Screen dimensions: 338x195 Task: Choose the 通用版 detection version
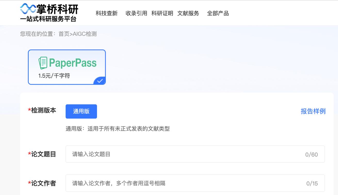click(81, 111)
